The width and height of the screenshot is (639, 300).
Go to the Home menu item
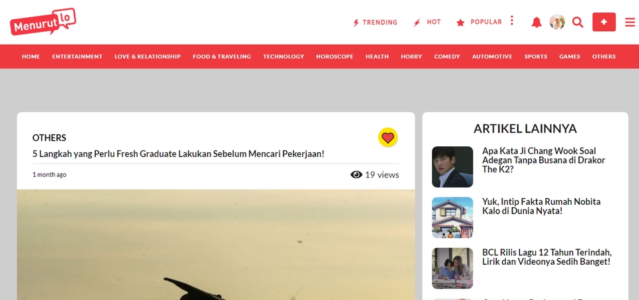coord(31,57)
